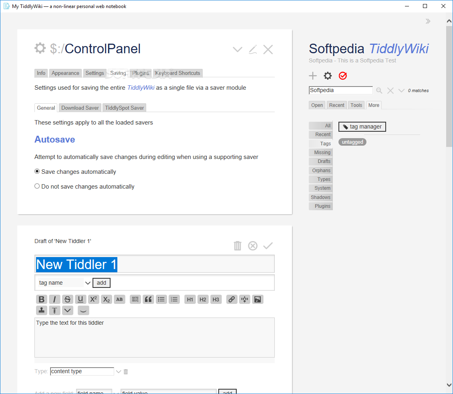Focus the content type field

(x=82, y=372)
